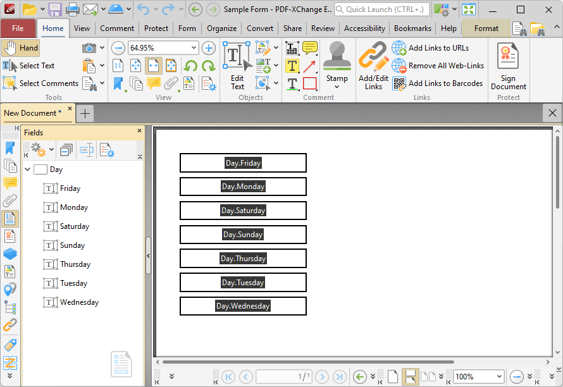This screenshot has height=387, width=563.
Task: Switch to the Format ribbon tab
Action: [x=486, y=28]
